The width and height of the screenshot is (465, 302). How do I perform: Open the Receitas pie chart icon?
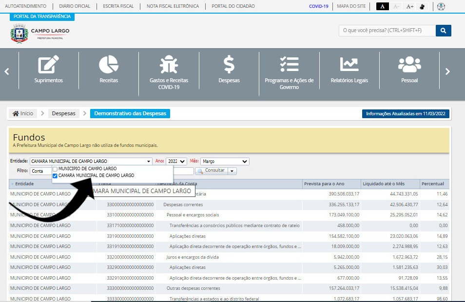click(x=109, y=65)
